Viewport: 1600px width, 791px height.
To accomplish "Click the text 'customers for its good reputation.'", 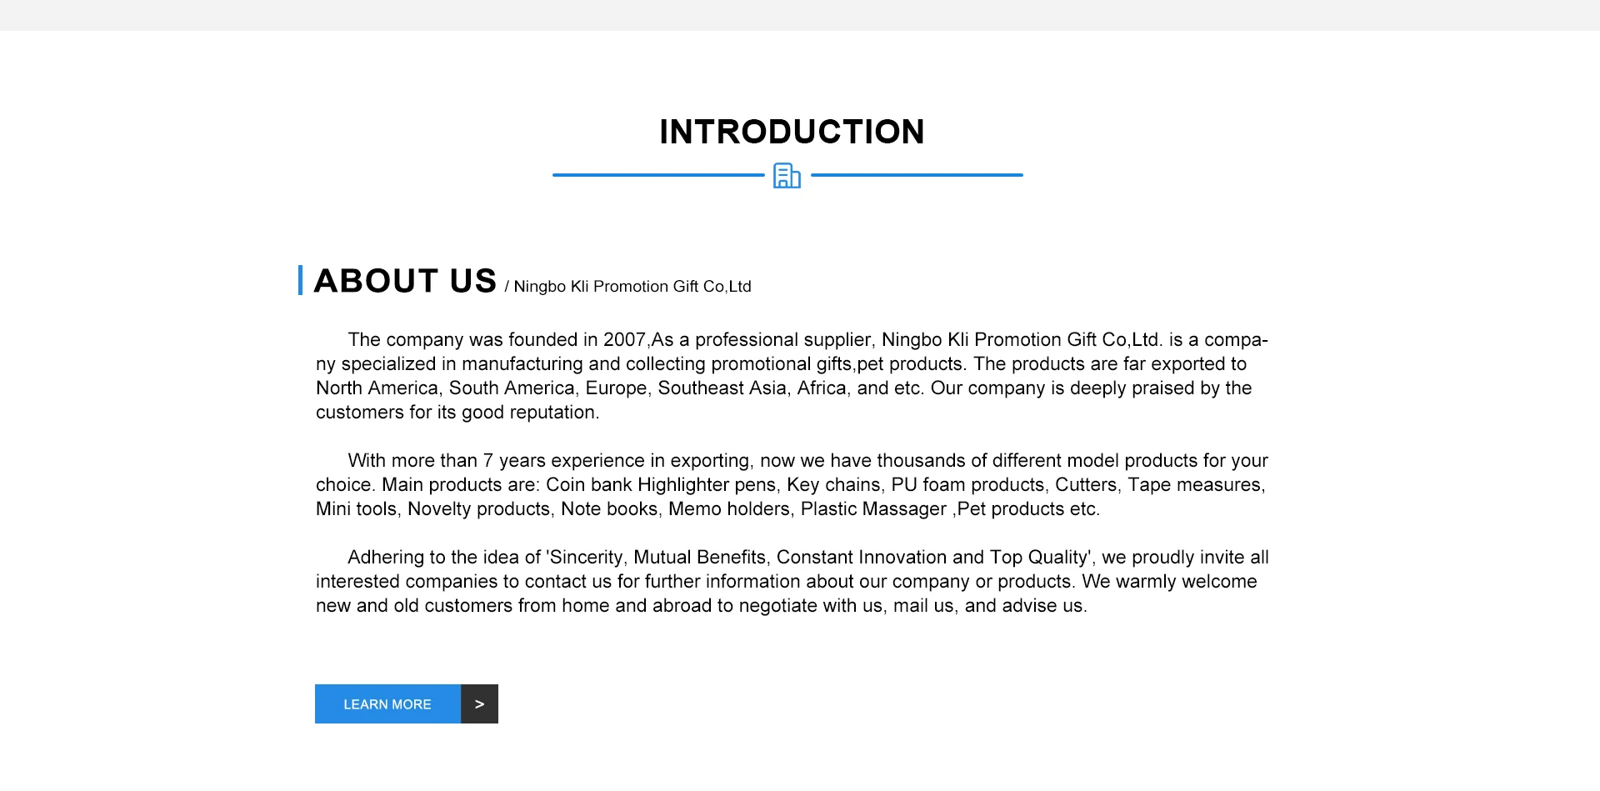I will 457,413.
